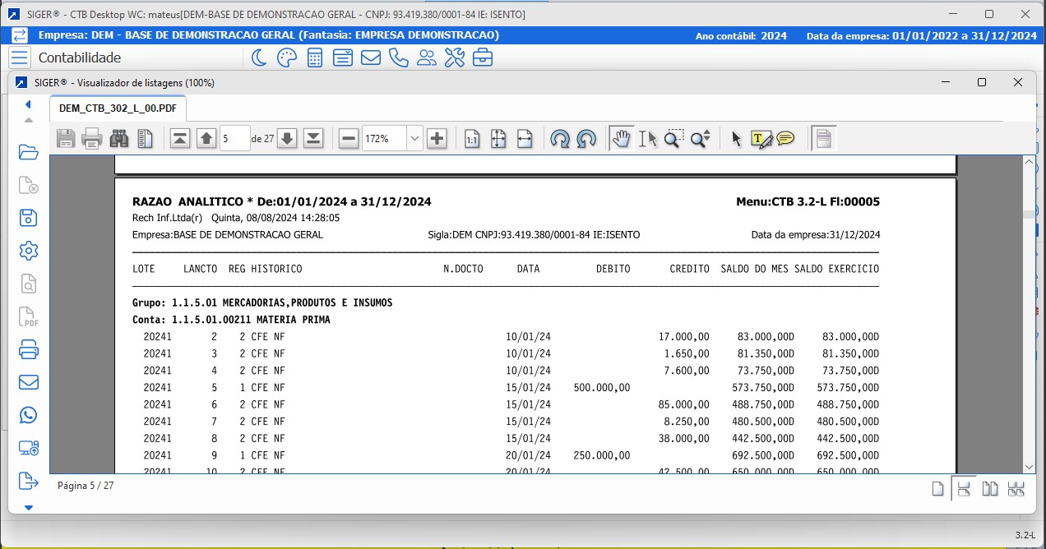Click the printer icon in PDF toolbar
The height and width of the screenshot is (549, 1046).
tap(92, 139)
